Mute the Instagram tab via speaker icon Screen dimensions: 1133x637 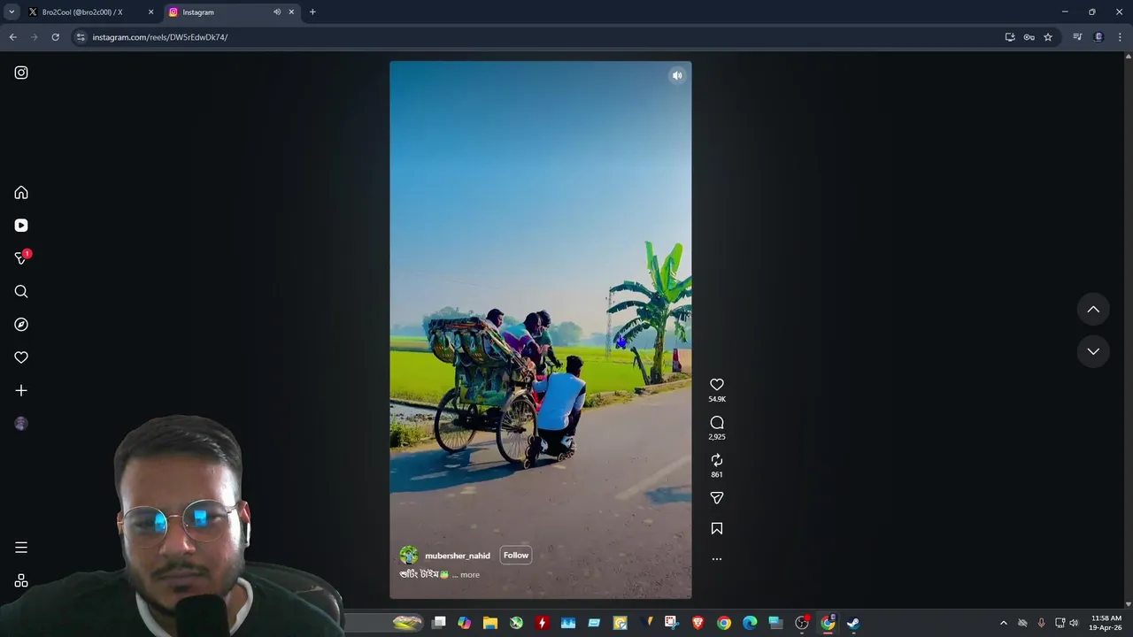coord(277,12)
